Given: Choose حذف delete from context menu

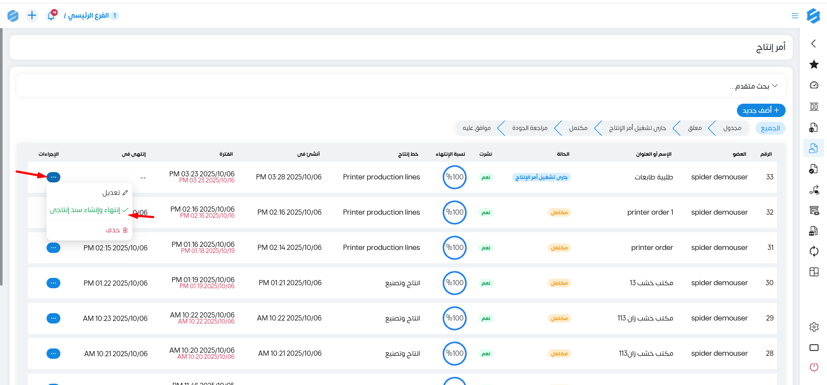Looking at the screenshot, I should click(x=116, y=230).
